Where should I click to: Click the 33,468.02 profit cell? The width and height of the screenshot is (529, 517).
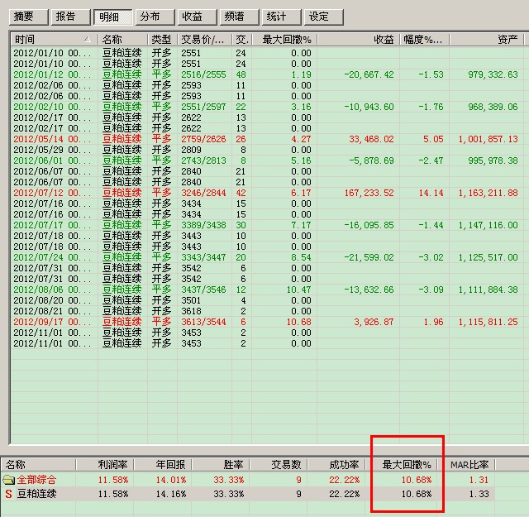pos(371,139)
